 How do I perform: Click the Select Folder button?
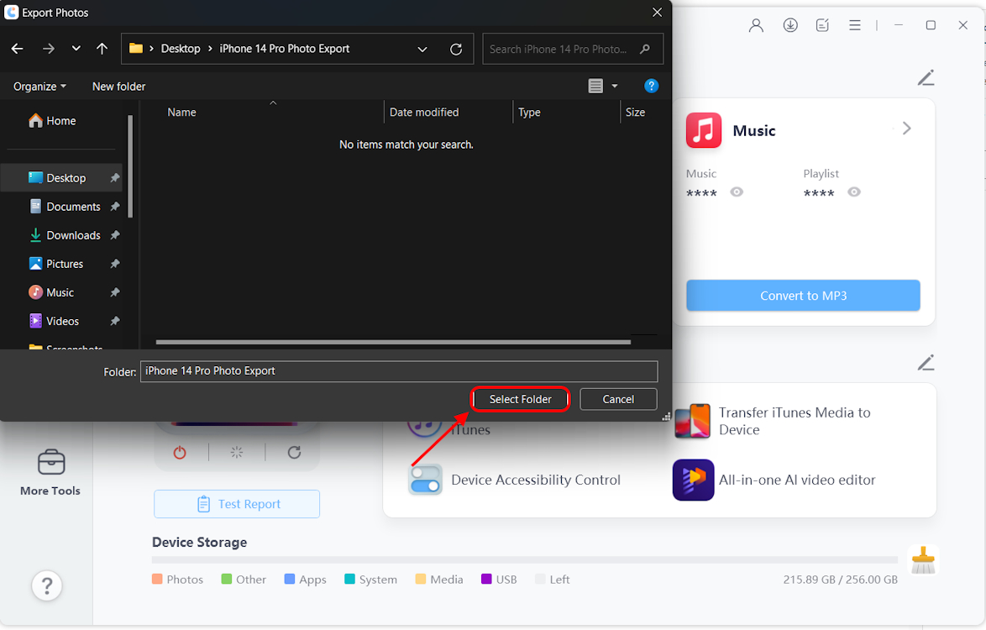[520, 399]
